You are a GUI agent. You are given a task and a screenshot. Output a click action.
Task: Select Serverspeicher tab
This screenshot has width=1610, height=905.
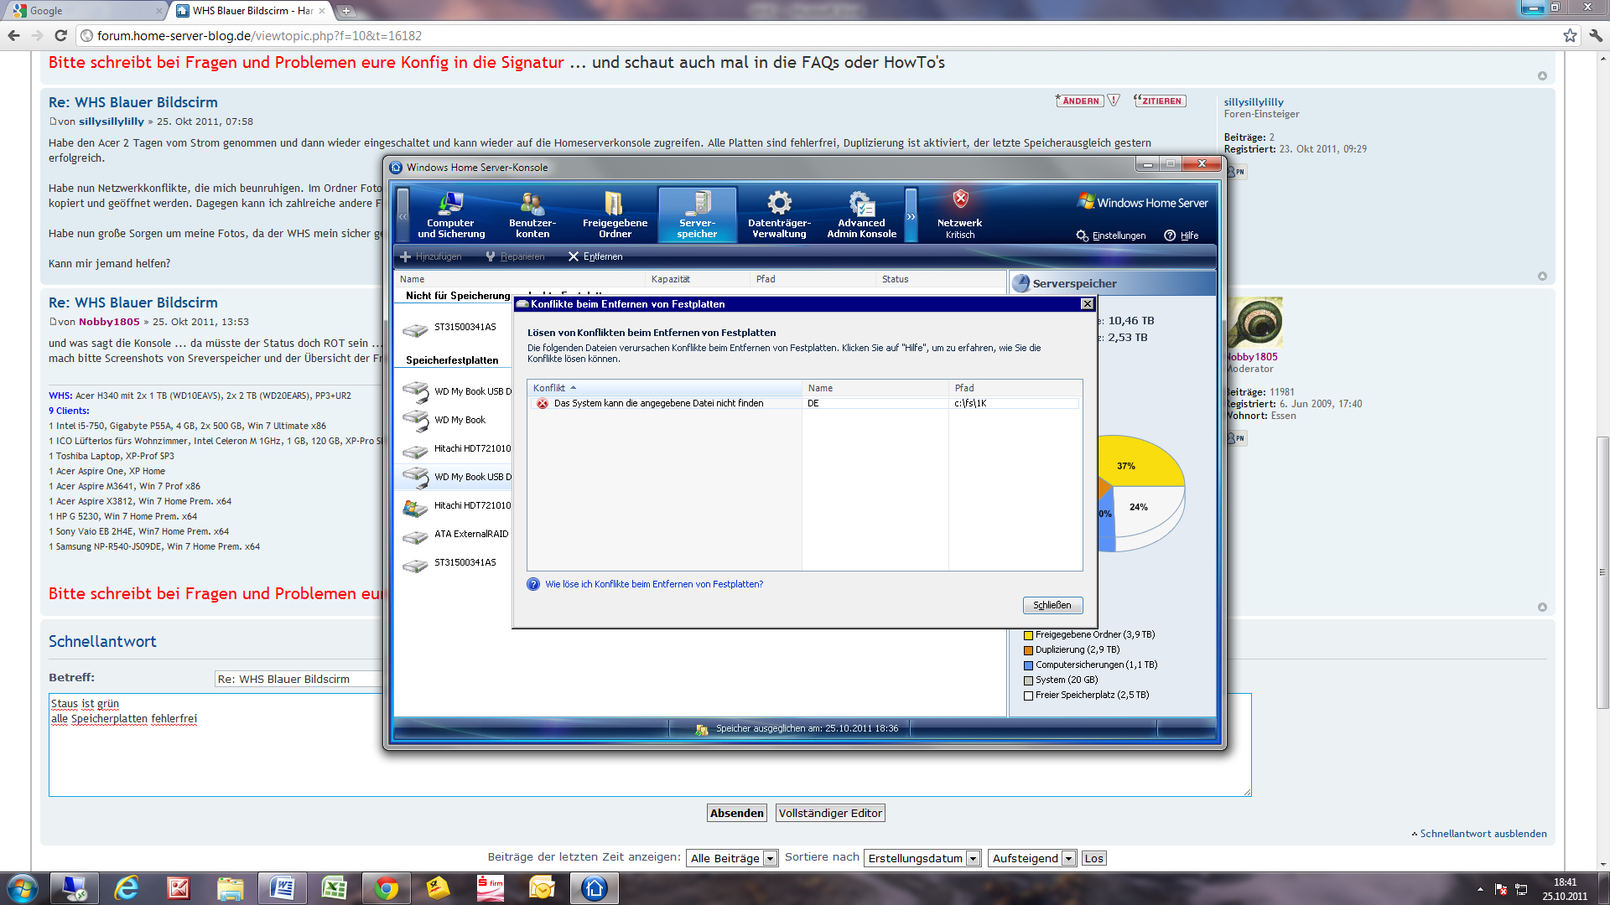[697, 215]
